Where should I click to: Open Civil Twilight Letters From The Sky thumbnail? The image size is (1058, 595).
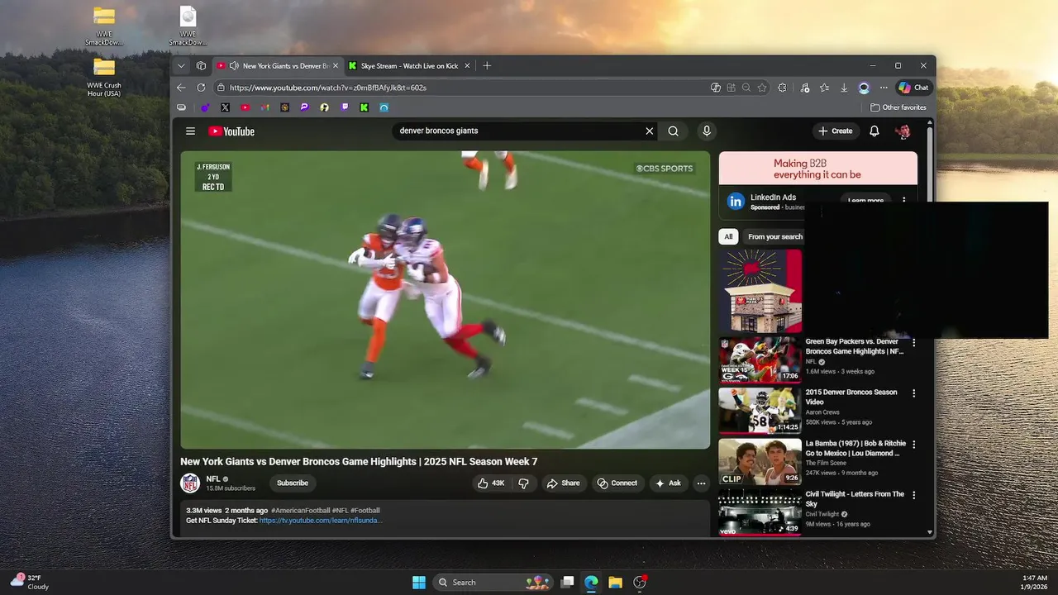(x=760, y=512)
